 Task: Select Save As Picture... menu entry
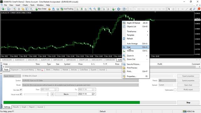tap(136, 64)
